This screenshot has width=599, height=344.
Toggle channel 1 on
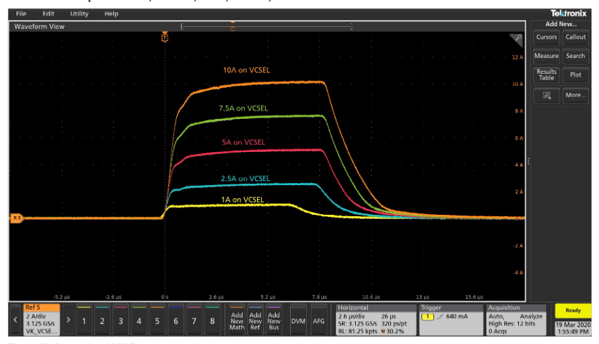[84, 321]
